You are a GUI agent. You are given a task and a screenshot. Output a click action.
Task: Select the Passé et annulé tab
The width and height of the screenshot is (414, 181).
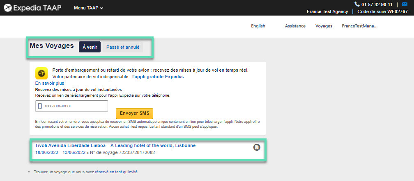123,48
